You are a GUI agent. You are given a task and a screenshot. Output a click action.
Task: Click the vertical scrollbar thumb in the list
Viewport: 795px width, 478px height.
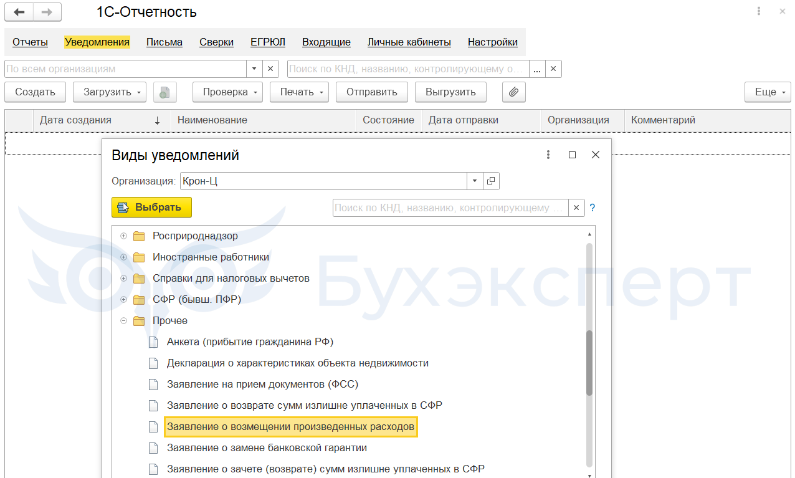coord(589,362)
